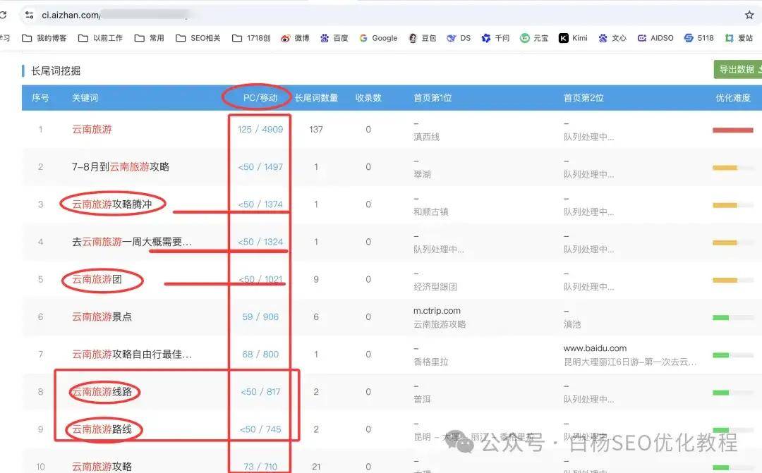The height and width of the screenshot is (473, 762).
Task: Click the 优化难度 column header
Action: pos(733,97)
